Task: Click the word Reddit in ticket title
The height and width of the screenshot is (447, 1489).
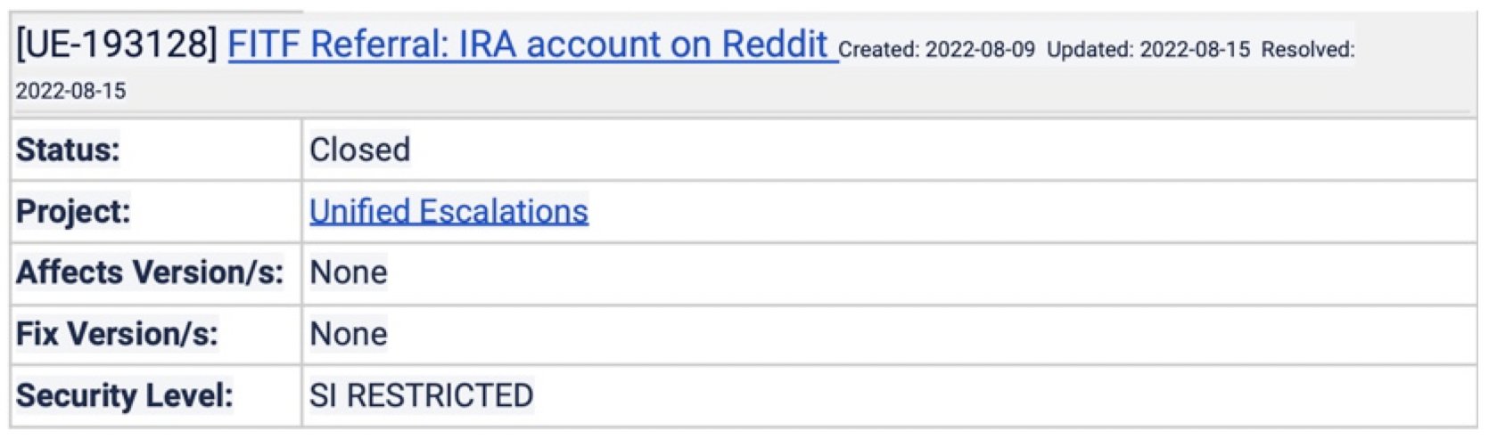Action: pyautogui.click(x=774, y=44)
